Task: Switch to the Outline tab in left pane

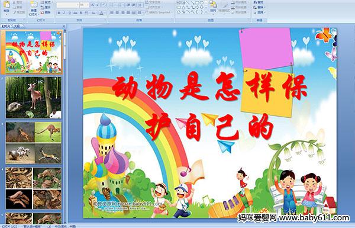Action: [17, 26]
